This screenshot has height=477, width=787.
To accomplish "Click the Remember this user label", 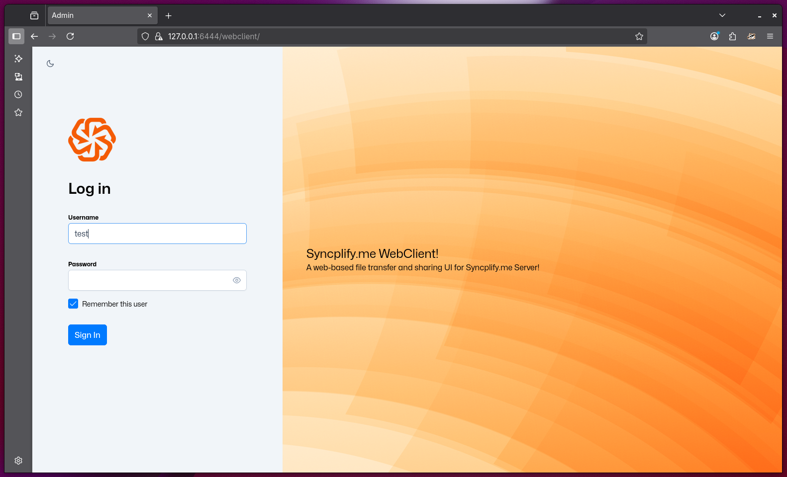I will (114, 304).
